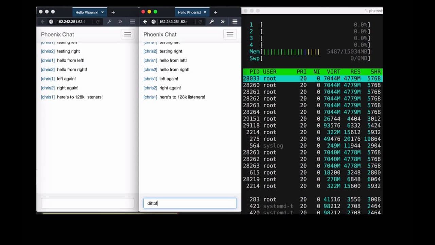The image size is (435, 245).
Task: Click reload icon in left browser window
Action: coord(98,22)
